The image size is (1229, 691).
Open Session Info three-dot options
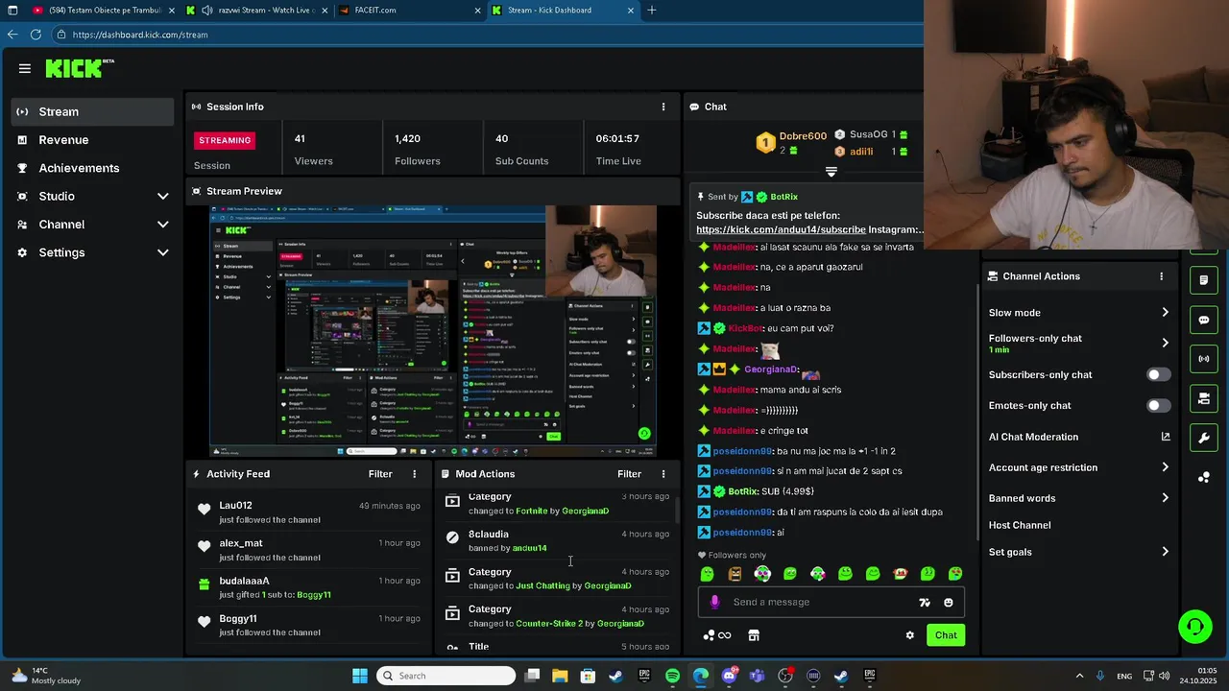pyautogui.click(x=663, y=107)
